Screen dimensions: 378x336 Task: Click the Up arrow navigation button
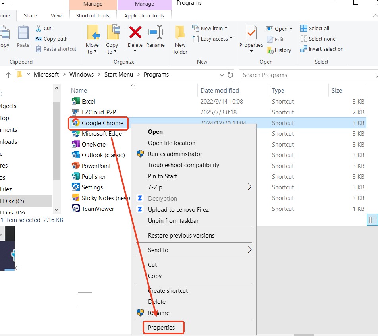[x=8, y=75]
